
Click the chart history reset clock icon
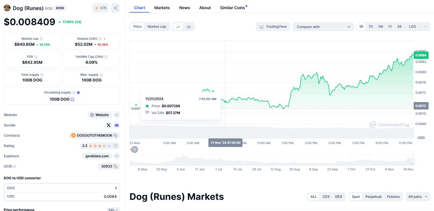click(135, 149)
